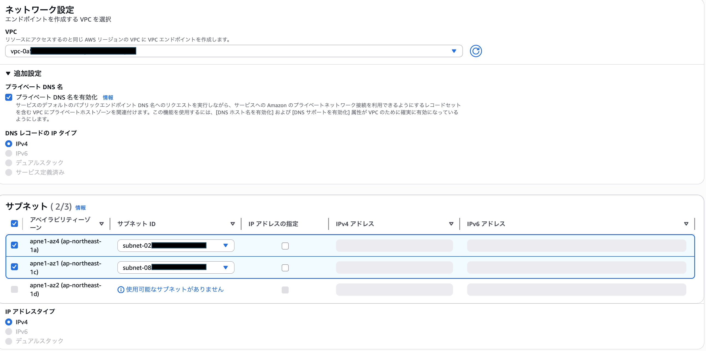Image resolution: width=706 pixels, height=351 pixels.
Task: Disable プライベート DNS 名を有効化
Action: click(8, 97)
